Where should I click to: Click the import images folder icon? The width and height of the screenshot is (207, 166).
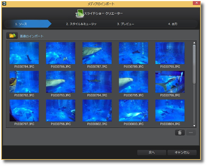point(12,36)
